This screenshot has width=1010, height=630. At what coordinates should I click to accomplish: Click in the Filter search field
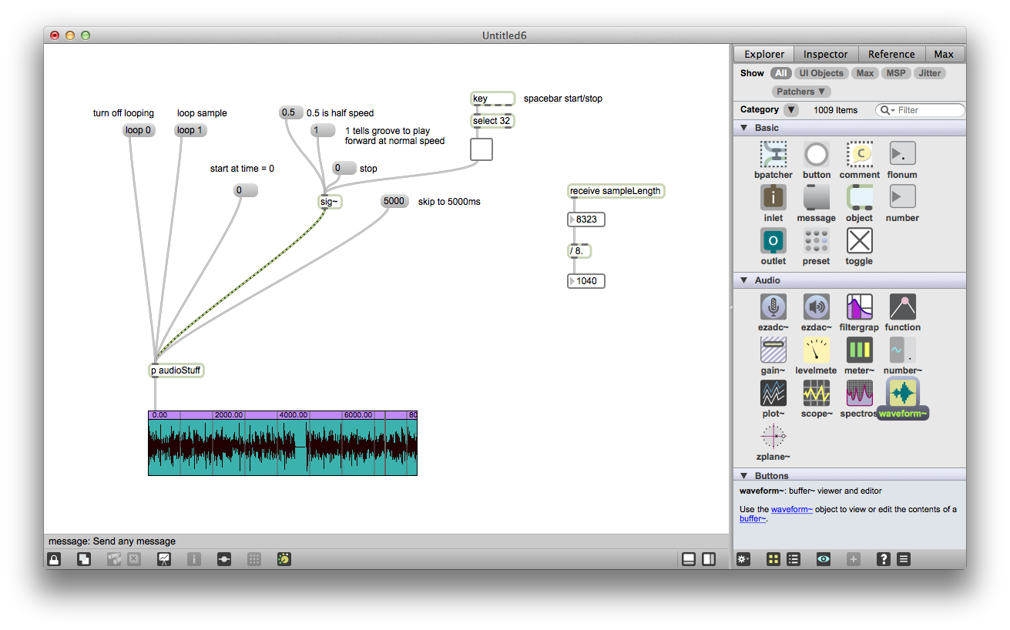[920, 110]
